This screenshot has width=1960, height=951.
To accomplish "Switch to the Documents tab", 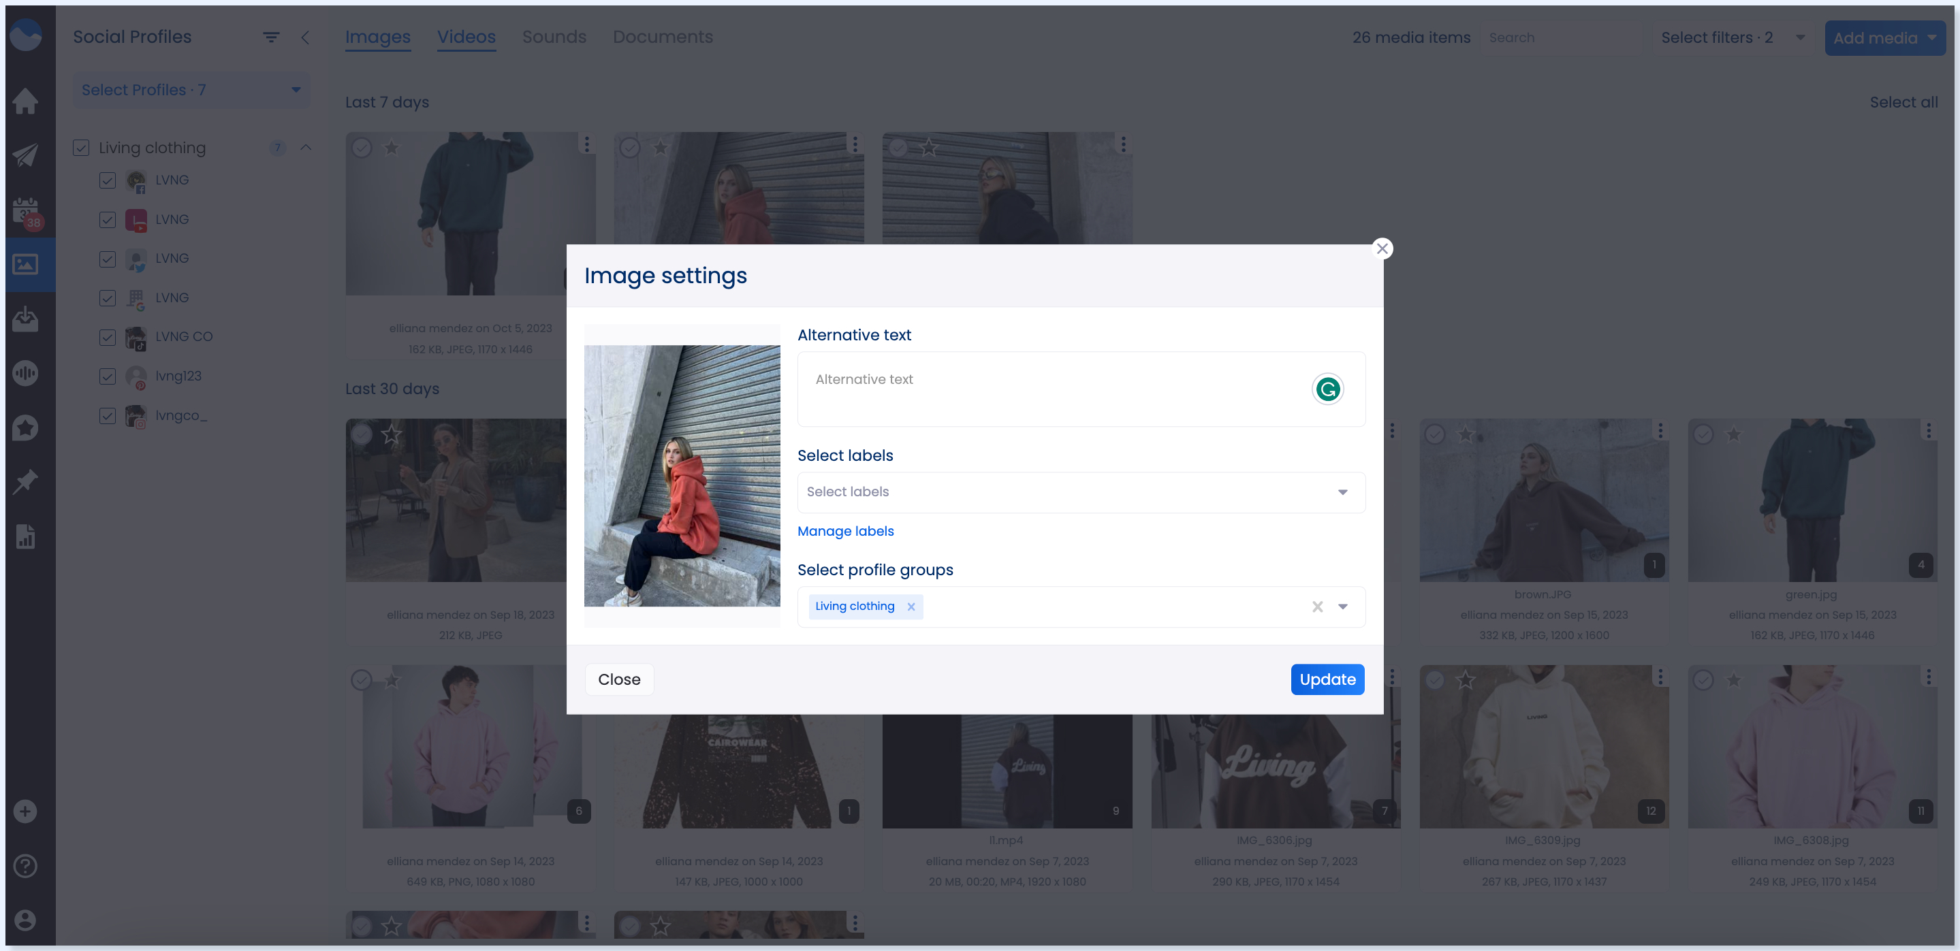I will tap(663, 37).
